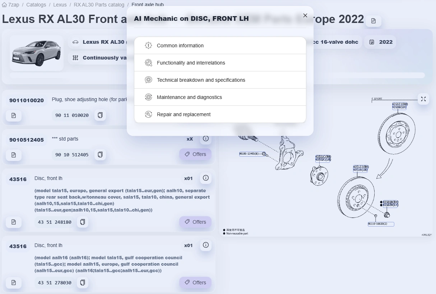
Task: Copy part number 43 51 248180
Action: (83, 222)
